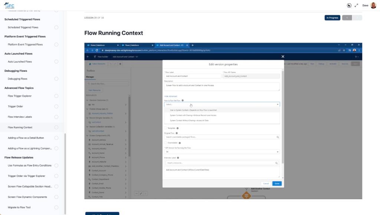Toggle dark mode with the moon icon
The width and height of the screenshot is (380, 215).
point(349,5)
